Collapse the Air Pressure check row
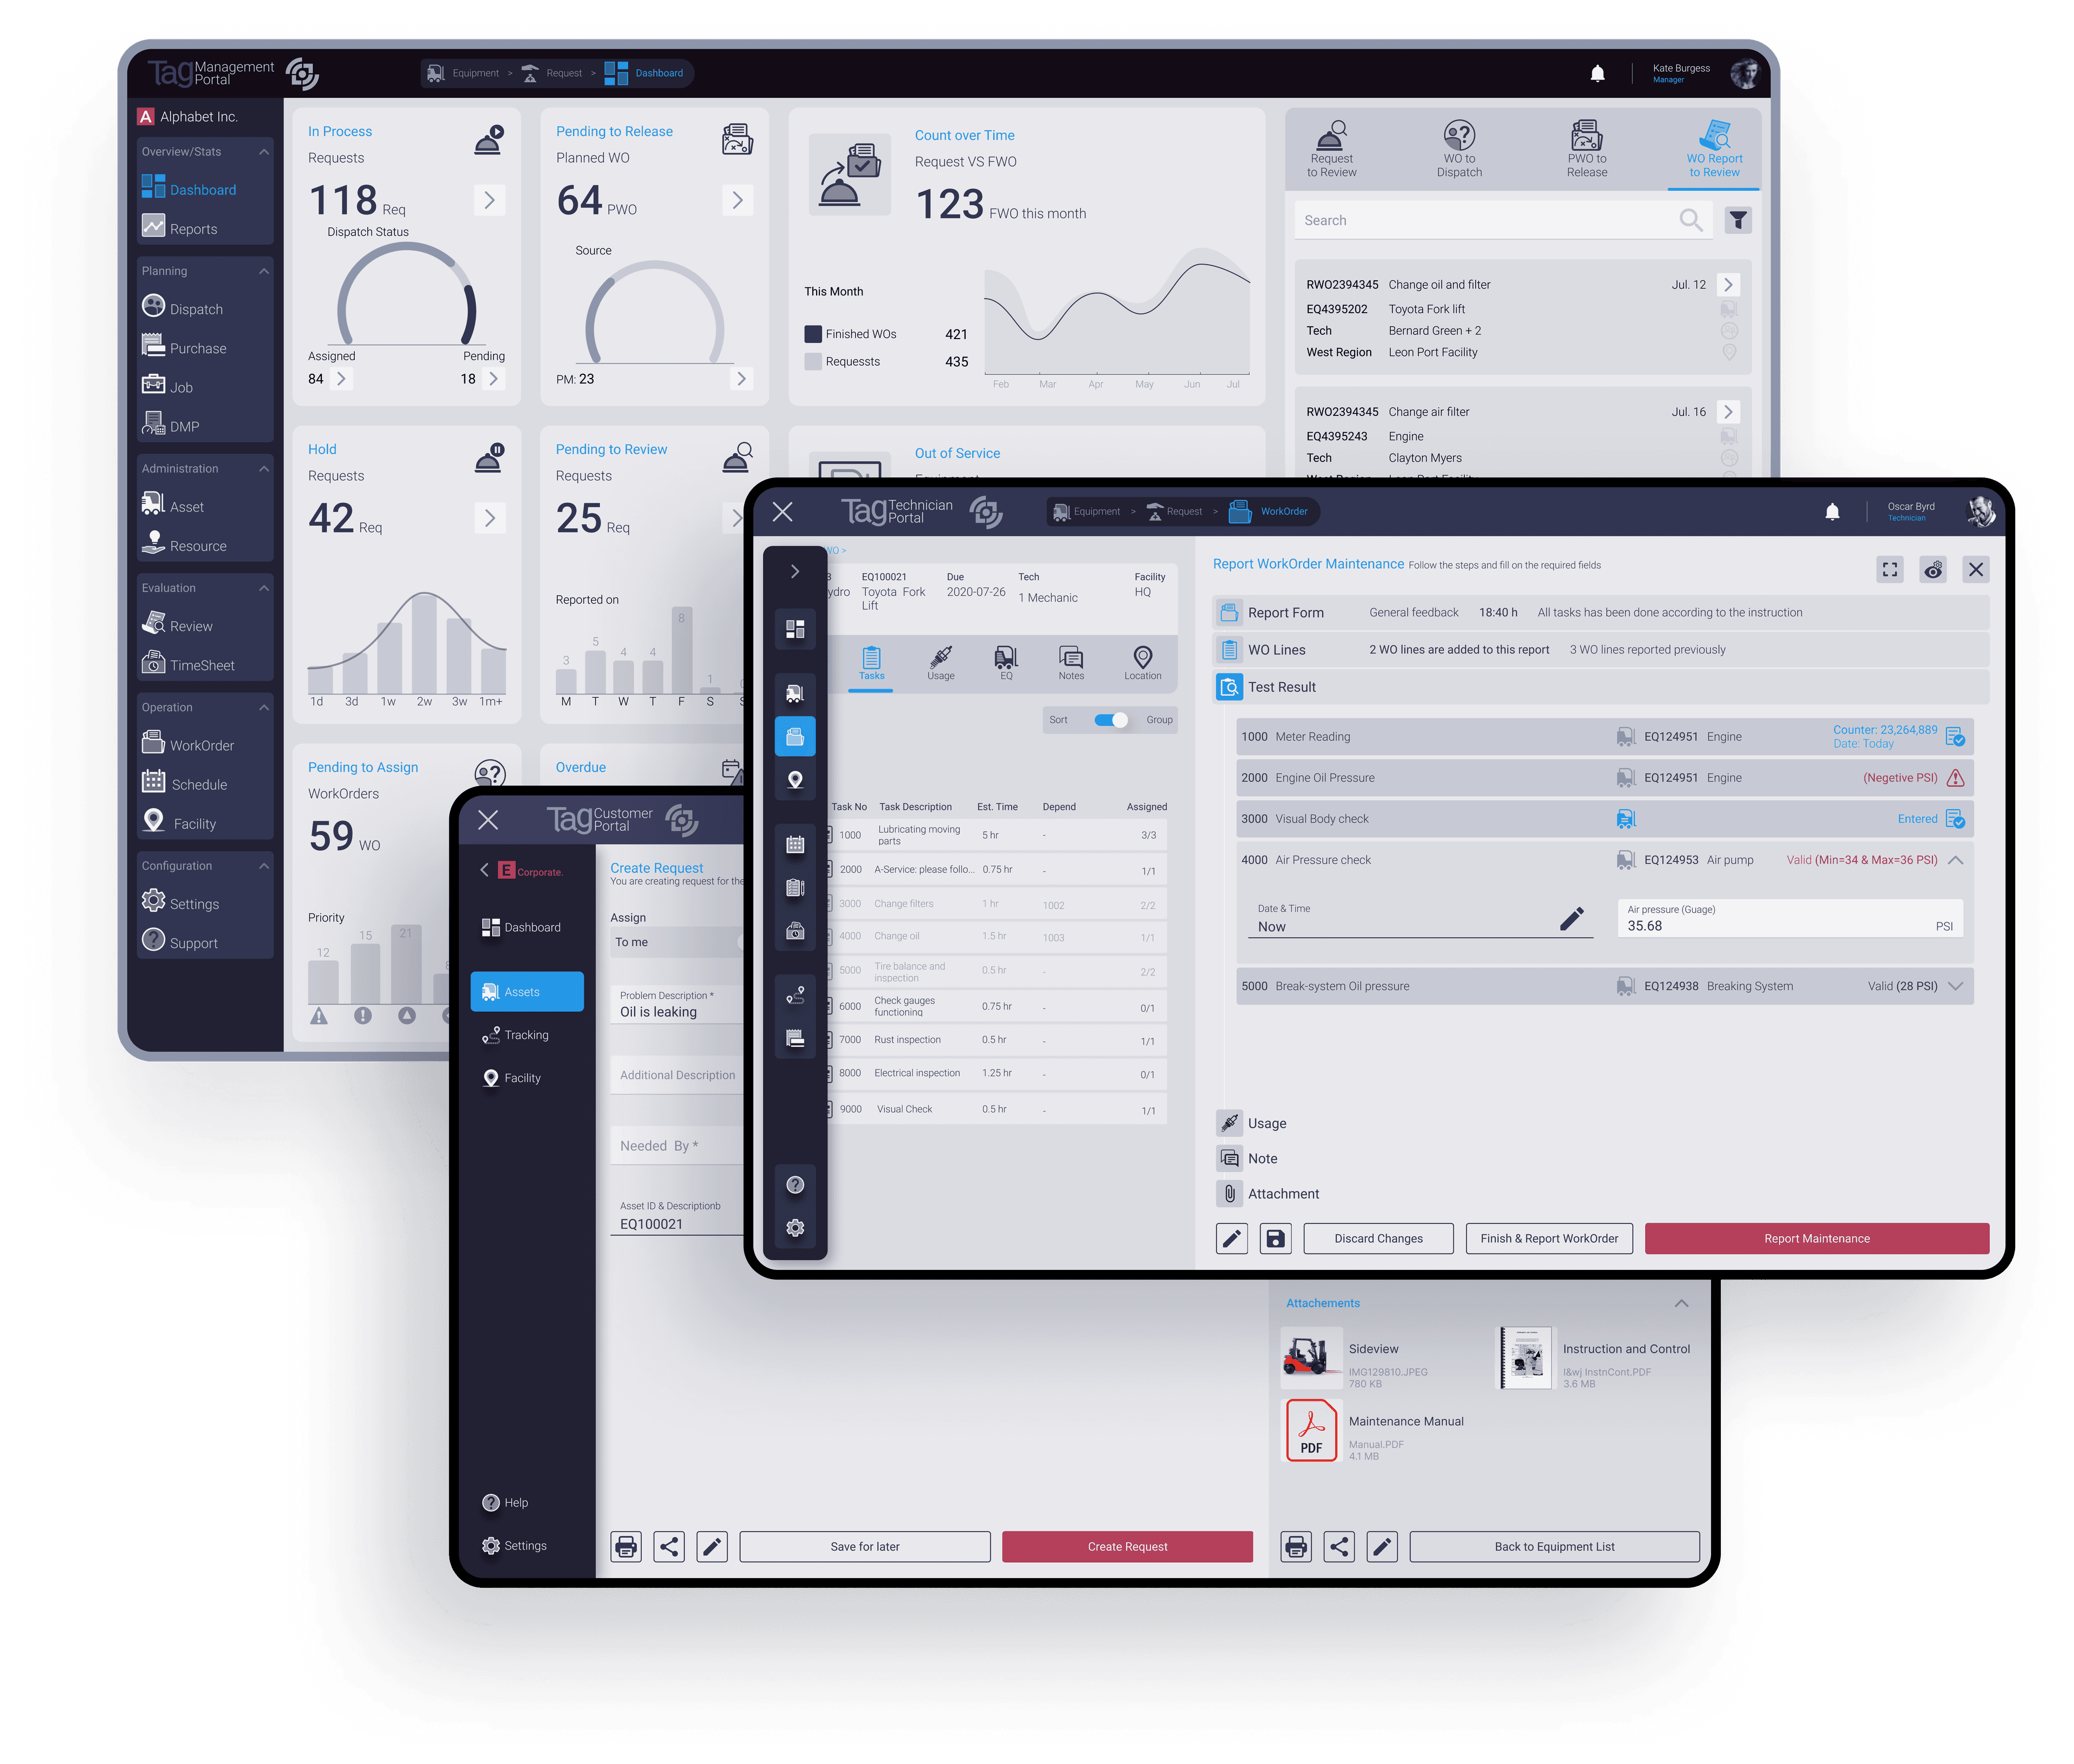This screenshot has height=1764, width=2074. coord(1955,860)
